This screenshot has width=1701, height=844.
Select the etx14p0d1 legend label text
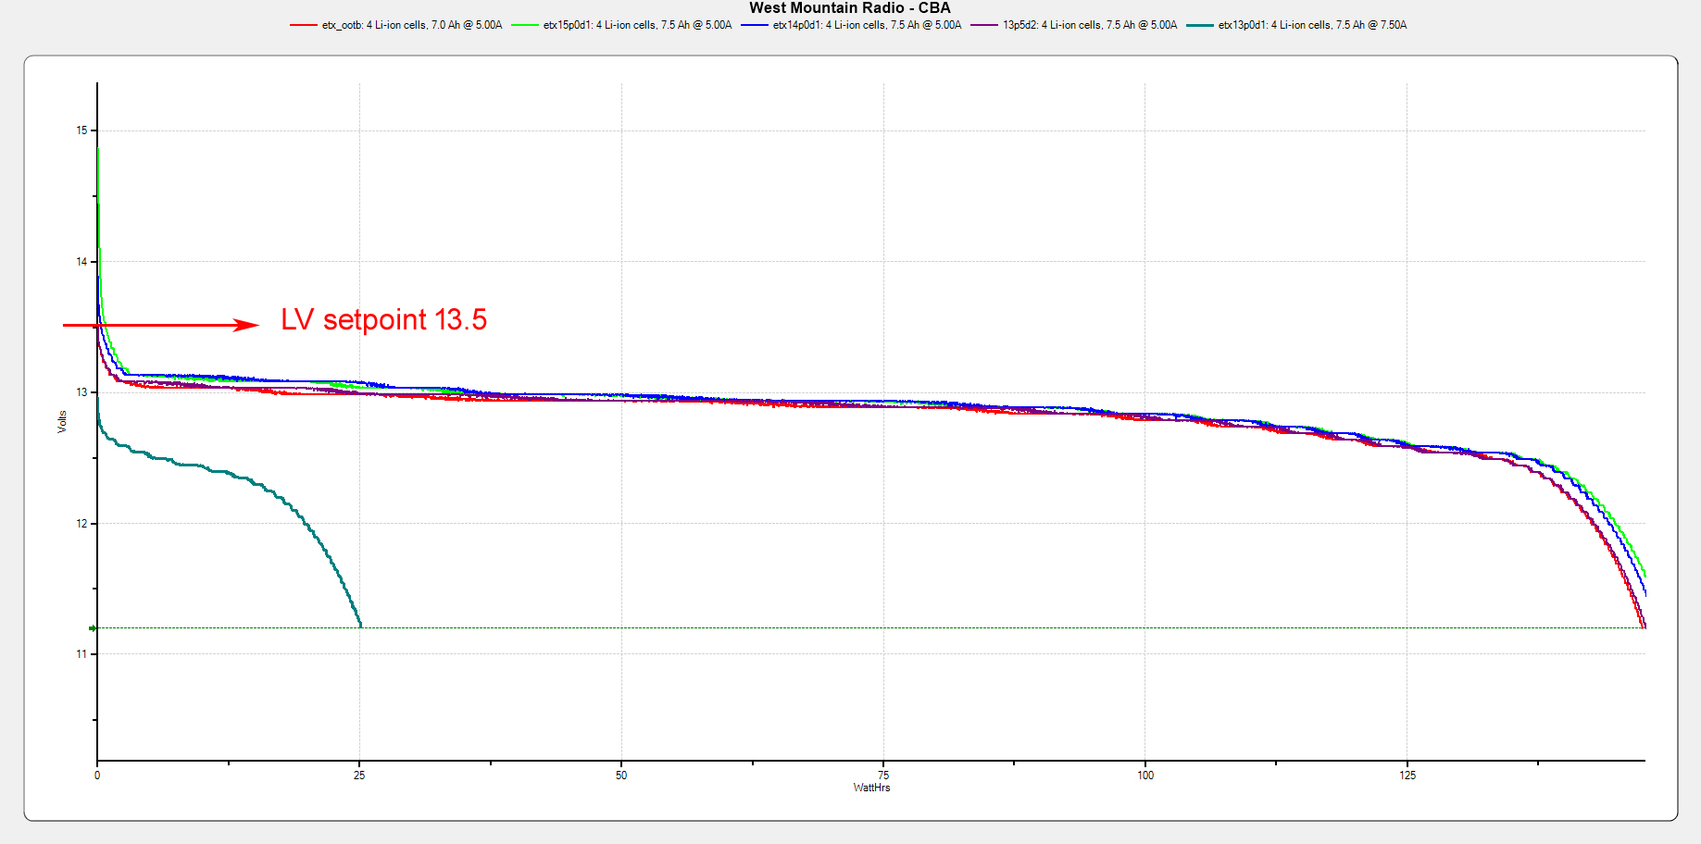point(867,26)
